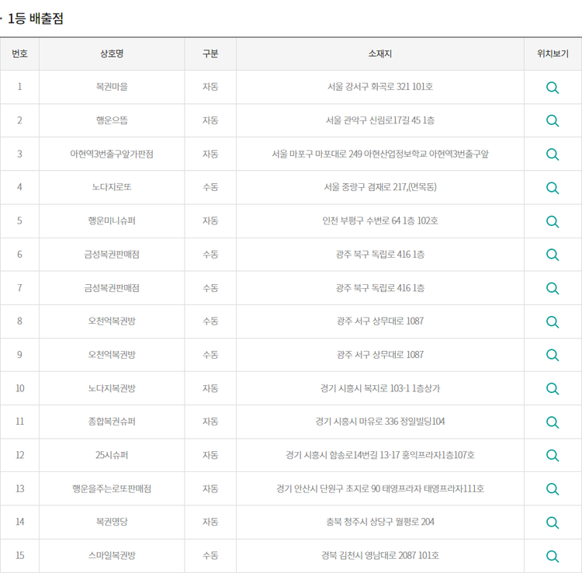
Task: Select address 경기 시흥시 복지로 103-1
Action: 365,388
